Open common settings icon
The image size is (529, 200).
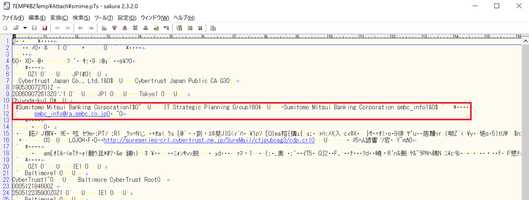point(189,28)
